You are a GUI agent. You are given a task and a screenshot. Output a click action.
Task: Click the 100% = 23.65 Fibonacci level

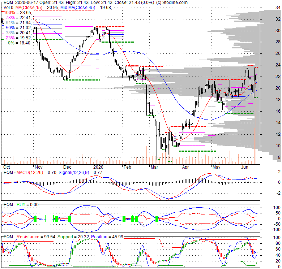[x=17, y=12]
